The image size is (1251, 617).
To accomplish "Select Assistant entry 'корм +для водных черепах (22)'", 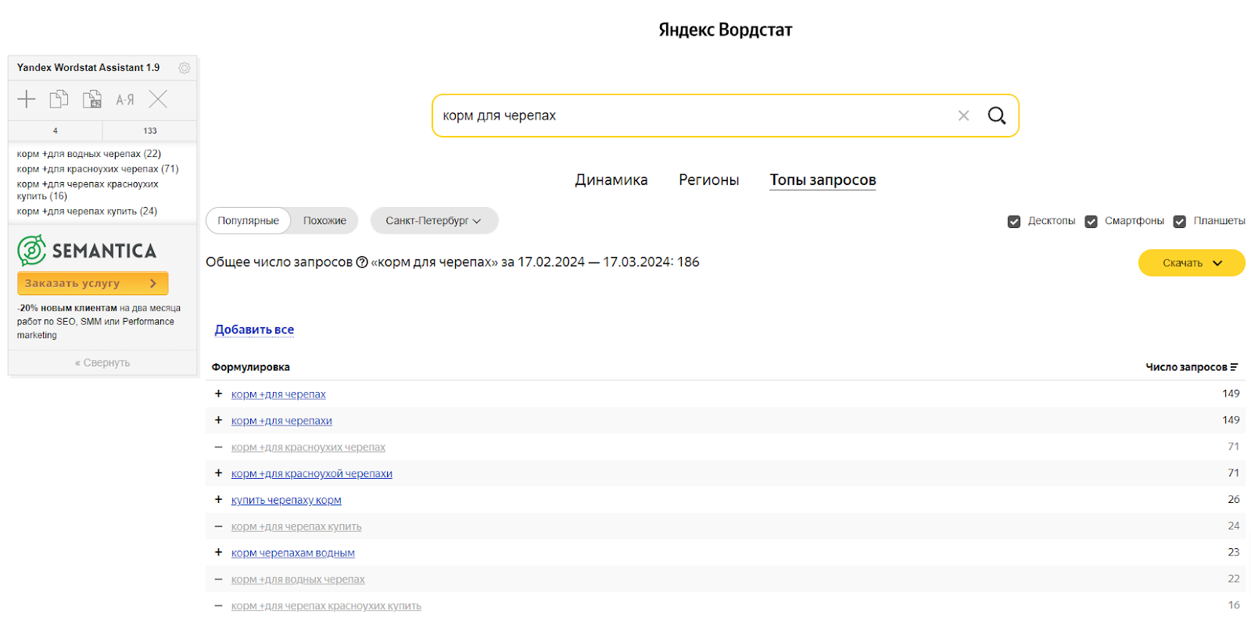I will [x=89, y=154].
